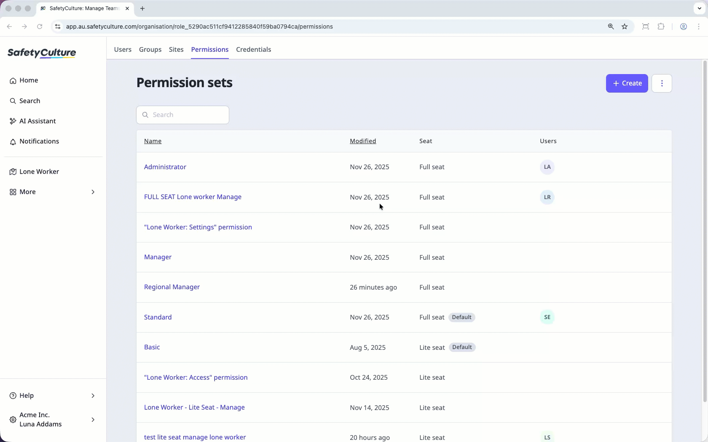Open the Regional Manager permission set

pos(172,287)
